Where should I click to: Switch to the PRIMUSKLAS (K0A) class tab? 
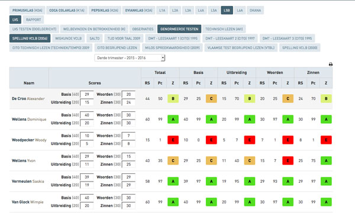(27, 10)
